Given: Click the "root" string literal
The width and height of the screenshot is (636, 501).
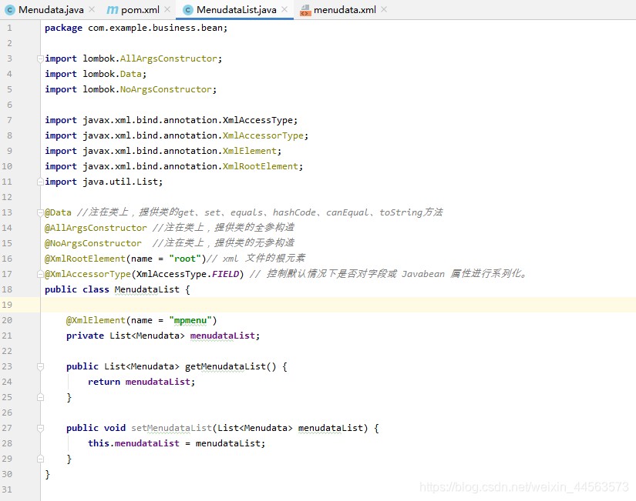Looking at the screenshot, I should 185,259.
